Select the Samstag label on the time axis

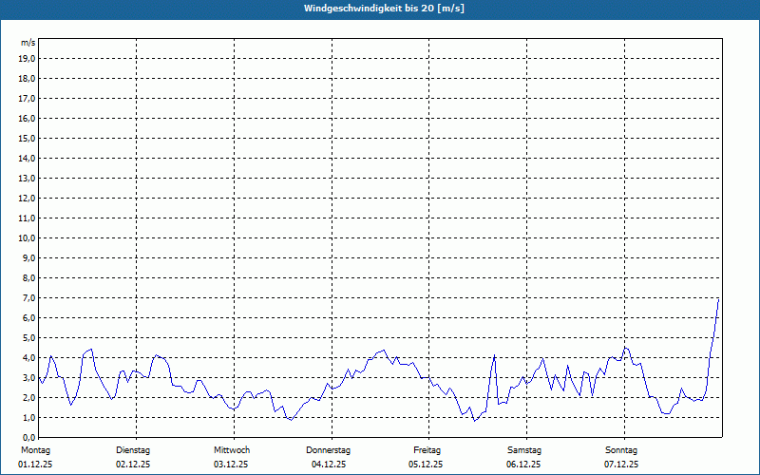[x=524, y=449]
